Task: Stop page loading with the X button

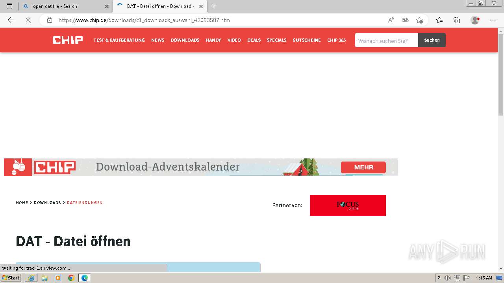Action: (x=28, y=20)
